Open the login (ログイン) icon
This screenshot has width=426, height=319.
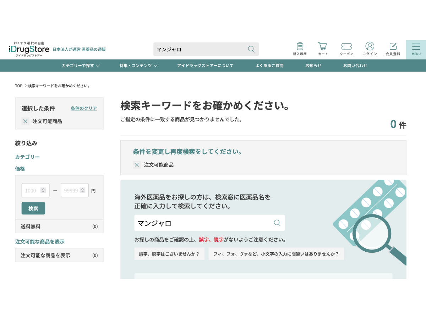370,49
